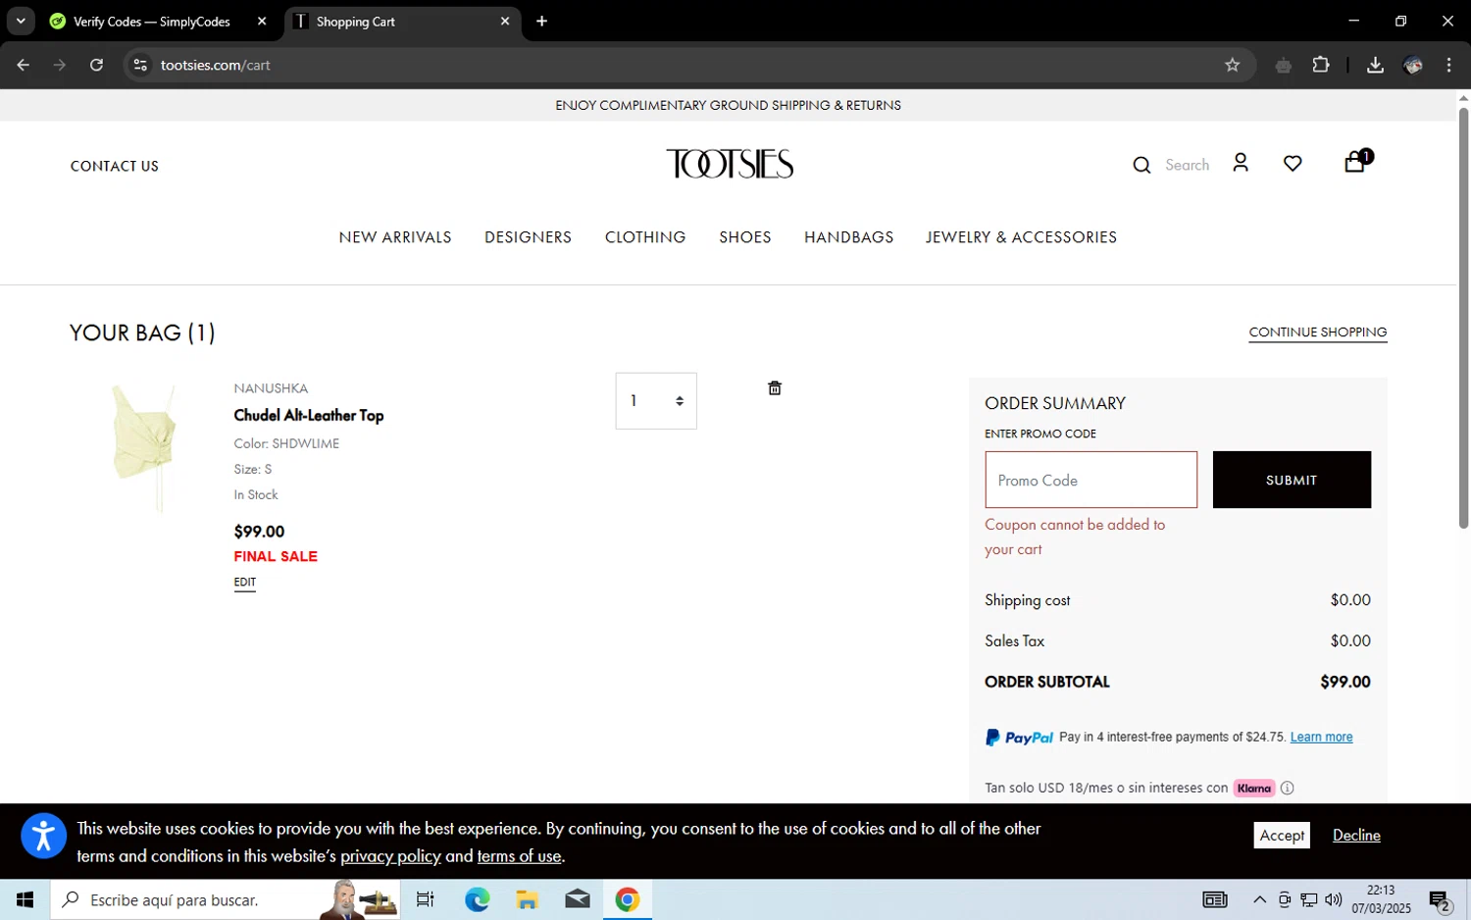Open the volume control
Image resolution: width=1471 pixels, height=920 pixels.
[1334, 899]
